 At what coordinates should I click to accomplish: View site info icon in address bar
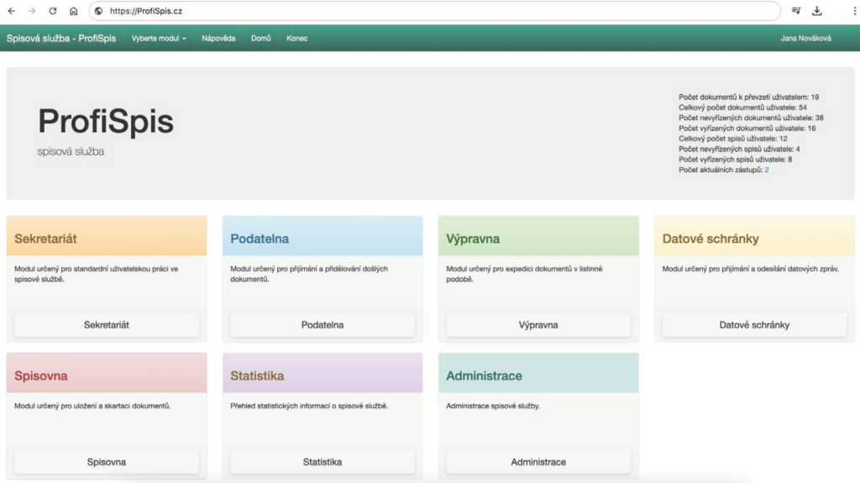99,11
